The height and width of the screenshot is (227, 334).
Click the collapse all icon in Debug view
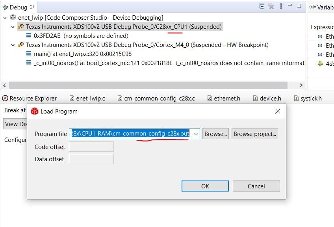coord(262,6)
